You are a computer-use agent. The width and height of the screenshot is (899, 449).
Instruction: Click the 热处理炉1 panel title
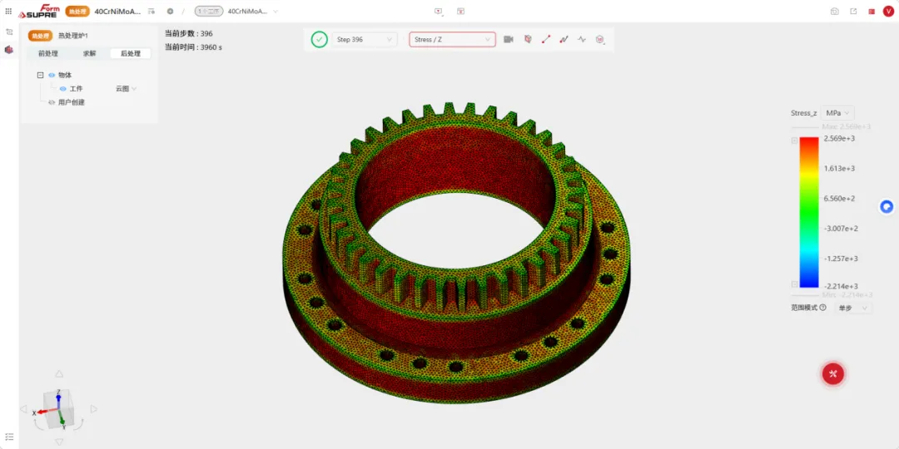(x=72, y=36)
